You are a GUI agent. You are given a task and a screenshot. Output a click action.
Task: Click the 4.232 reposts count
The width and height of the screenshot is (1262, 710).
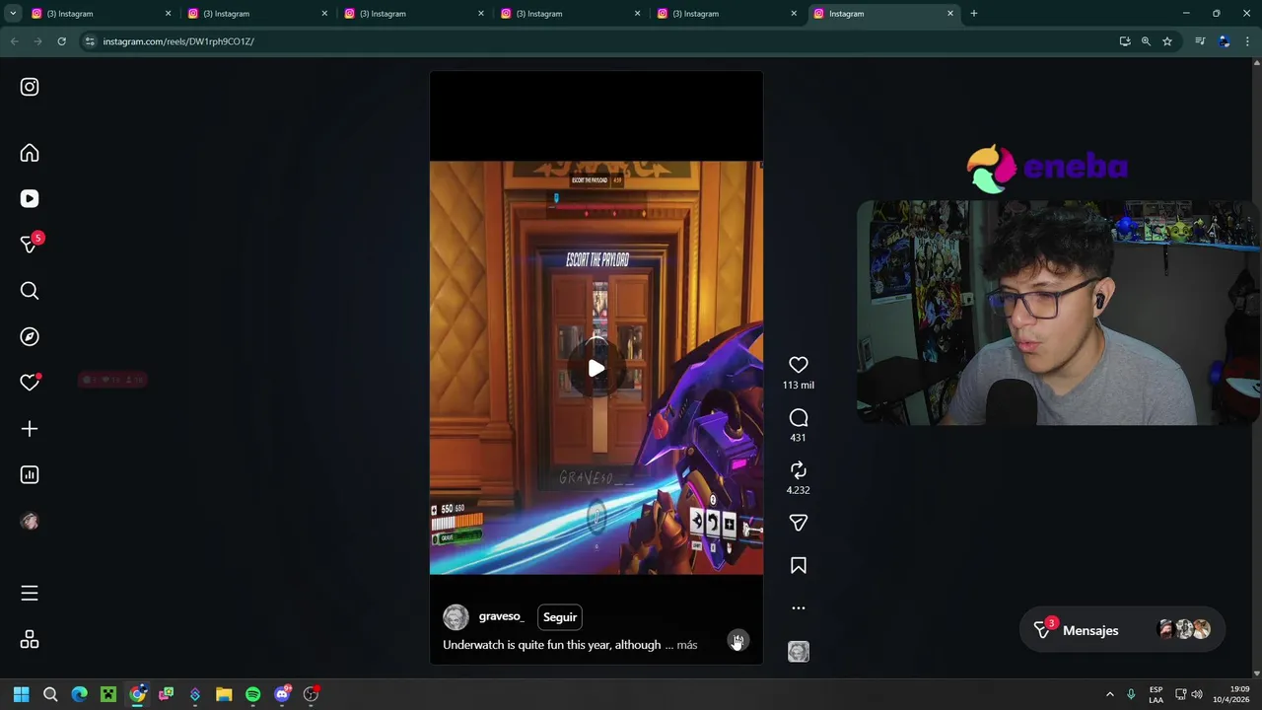[799, 490]
